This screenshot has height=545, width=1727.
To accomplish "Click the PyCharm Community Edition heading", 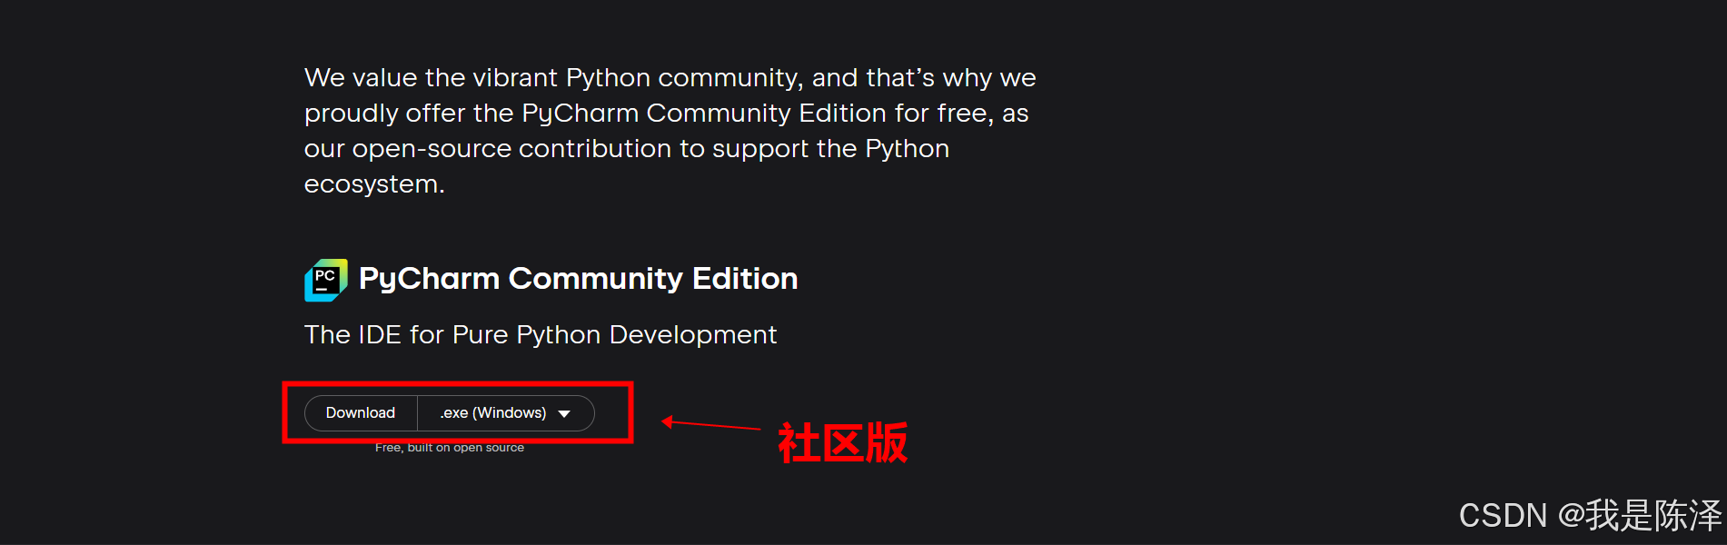I will (x=578, y=278).
